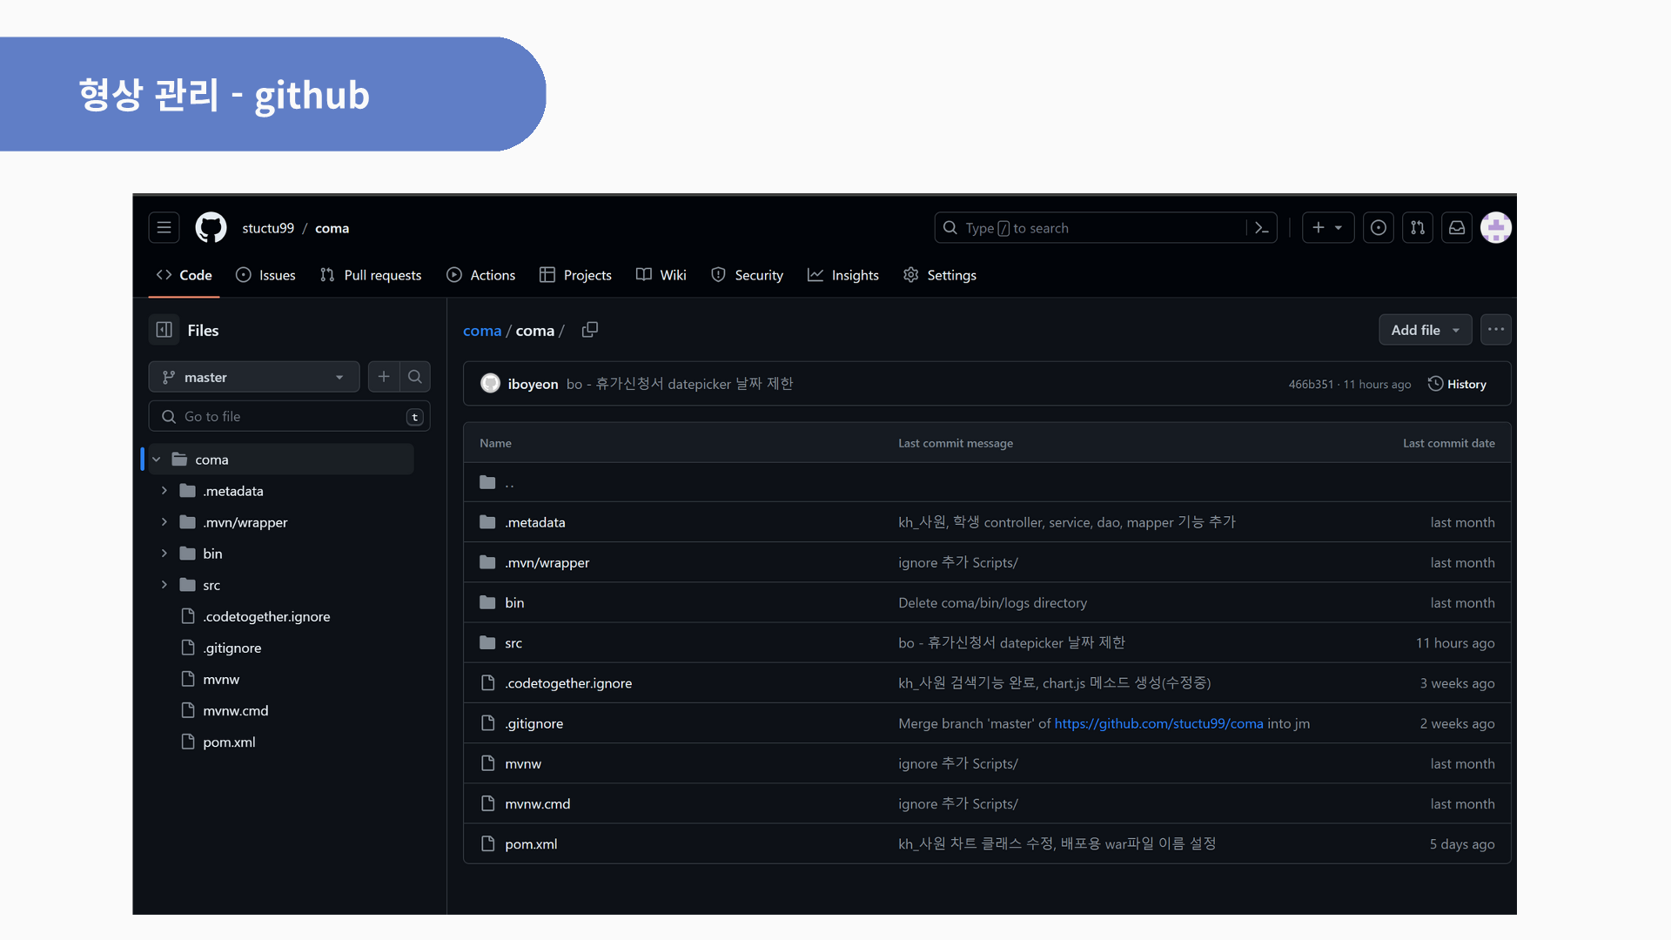
Task: Click the '3 weeks ago' commit date
Action: pos(1457,683)
